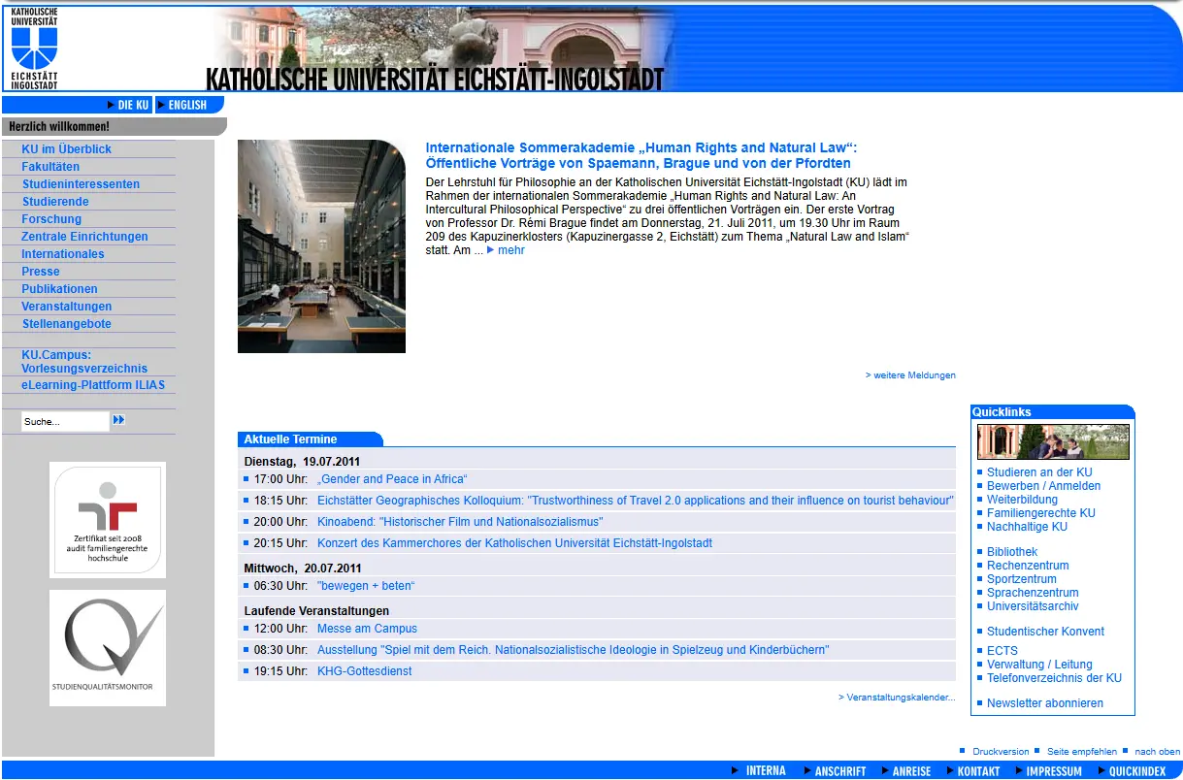Click the KU university logo
Image resolution: width=1183 pixels, height=780 pixels.
[34, 47]
